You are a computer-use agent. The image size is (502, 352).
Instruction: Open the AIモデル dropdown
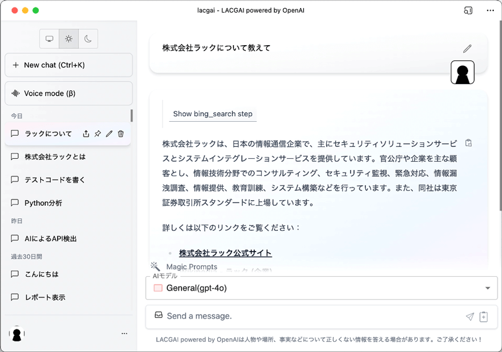coord(321,288)
